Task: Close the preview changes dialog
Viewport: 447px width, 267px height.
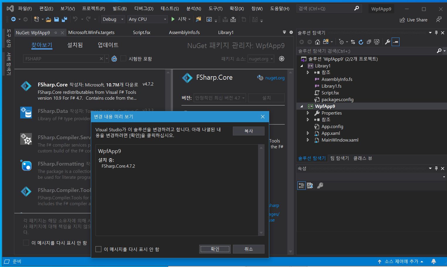Action: tap(263, 117)
